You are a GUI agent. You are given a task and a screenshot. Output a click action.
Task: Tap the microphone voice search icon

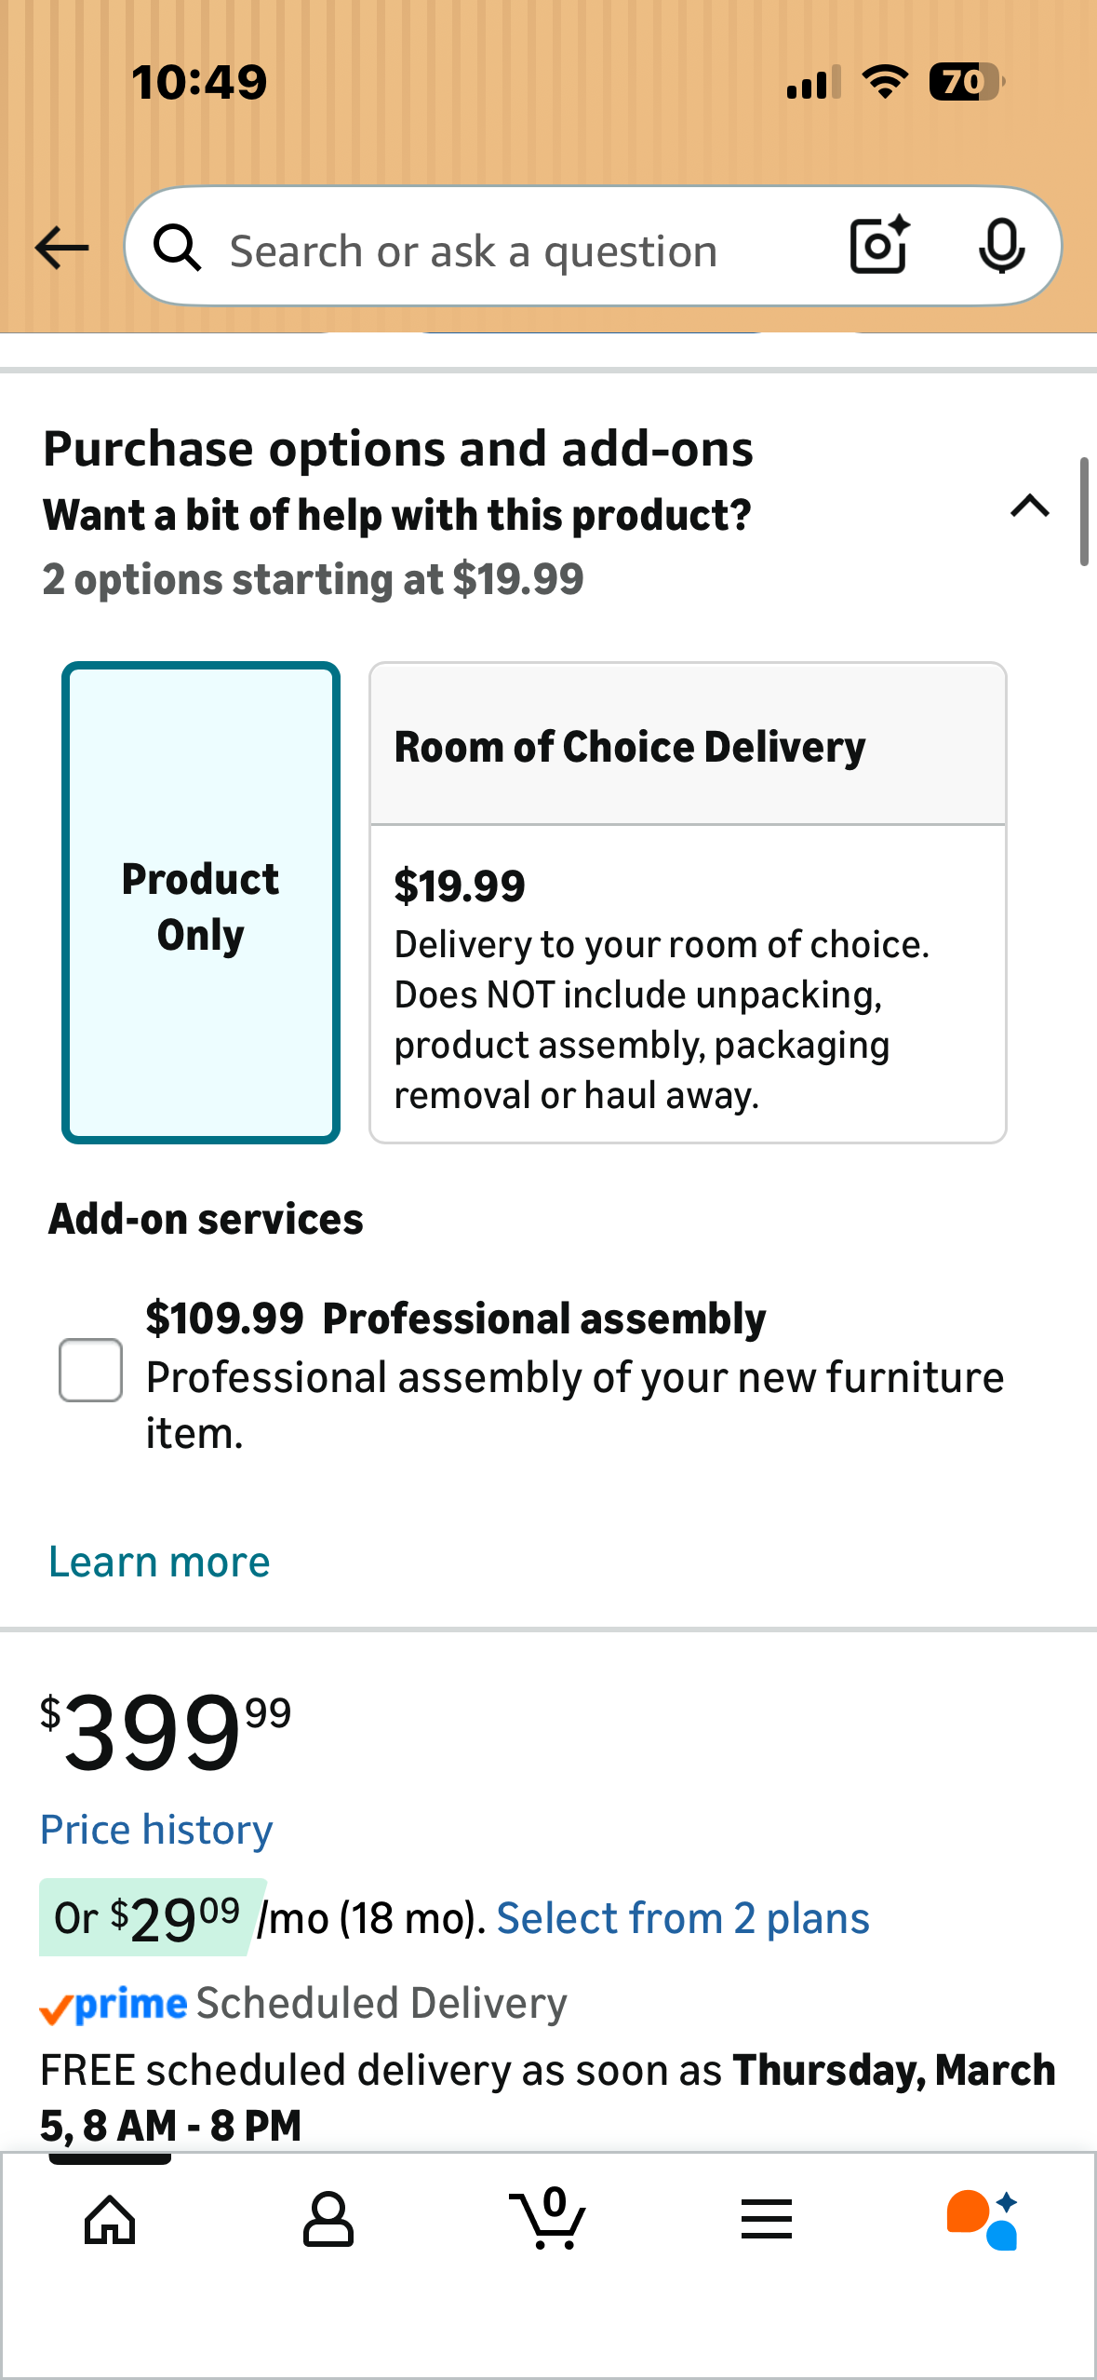[1001, 246]
